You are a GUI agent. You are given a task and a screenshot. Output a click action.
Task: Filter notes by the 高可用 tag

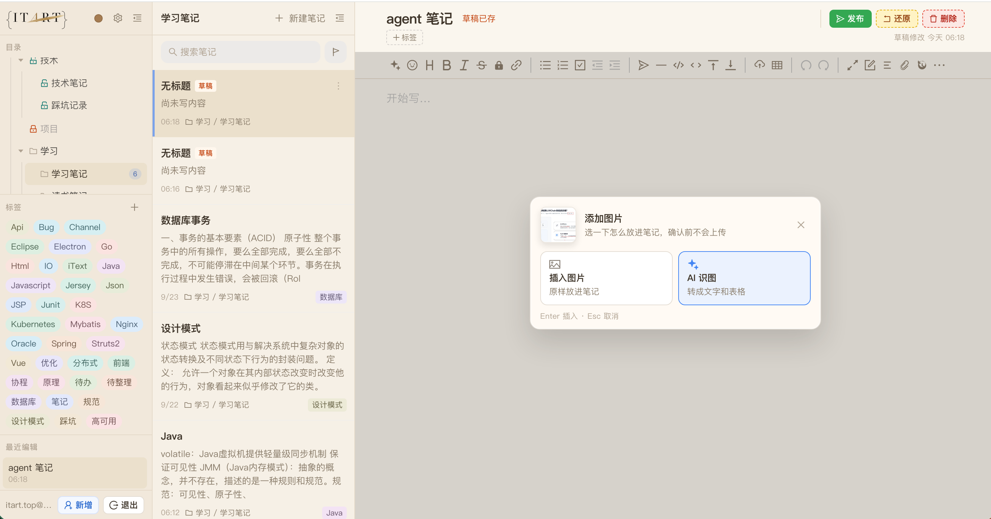(x=104, y=421)
